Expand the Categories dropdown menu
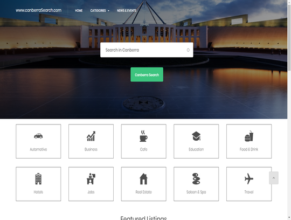Image resolution: width=291 pixels, height=220 pixels. point(100,11)
